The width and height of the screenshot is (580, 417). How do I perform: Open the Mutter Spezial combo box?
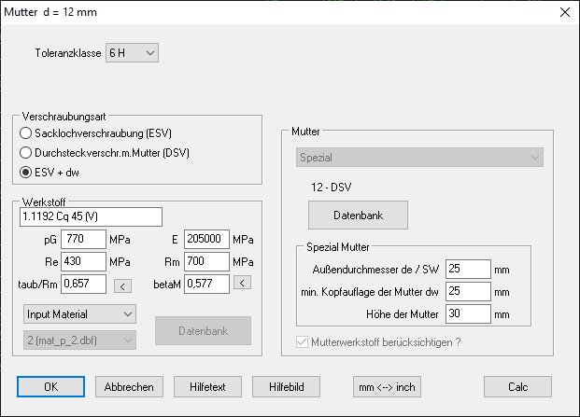coord(419,158)
